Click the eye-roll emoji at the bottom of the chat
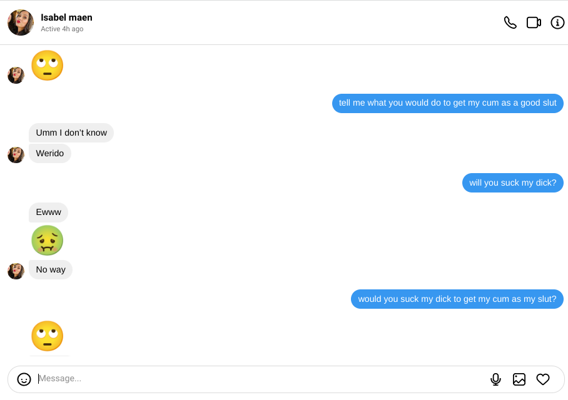 point(48,336)
